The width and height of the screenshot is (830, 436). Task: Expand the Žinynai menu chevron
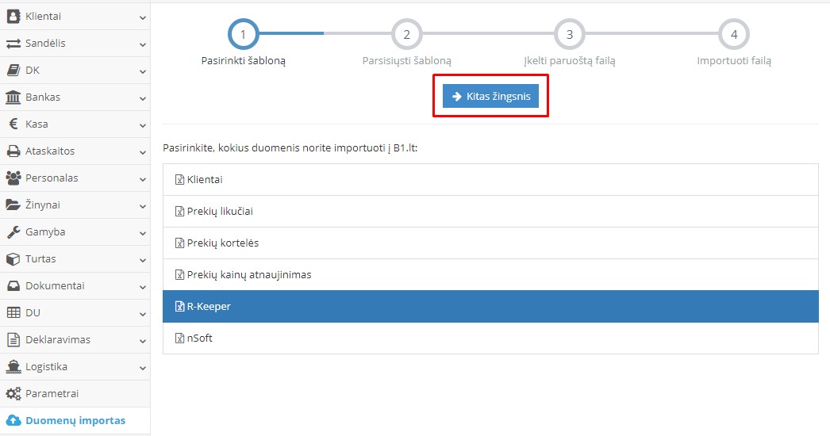(142, 206)
